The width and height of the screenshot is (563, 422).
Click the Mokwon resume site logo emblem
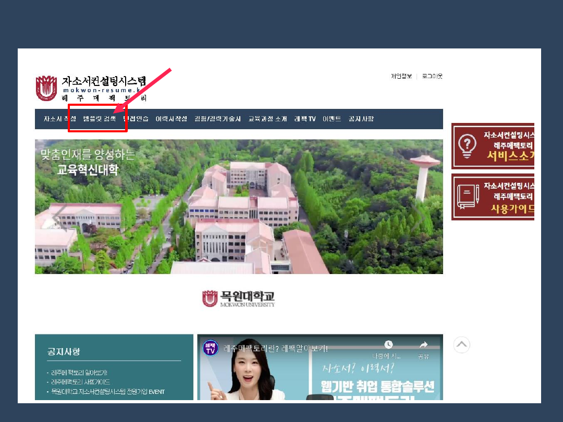click(x=46, y=88)
